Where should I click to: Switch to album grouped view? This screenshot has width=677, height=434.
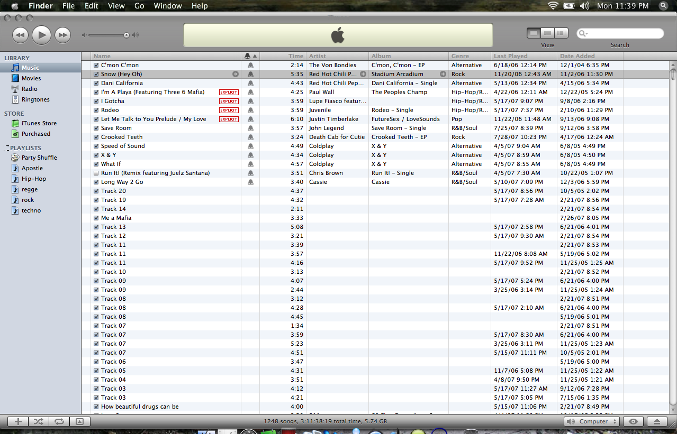[x=547, y=33]
